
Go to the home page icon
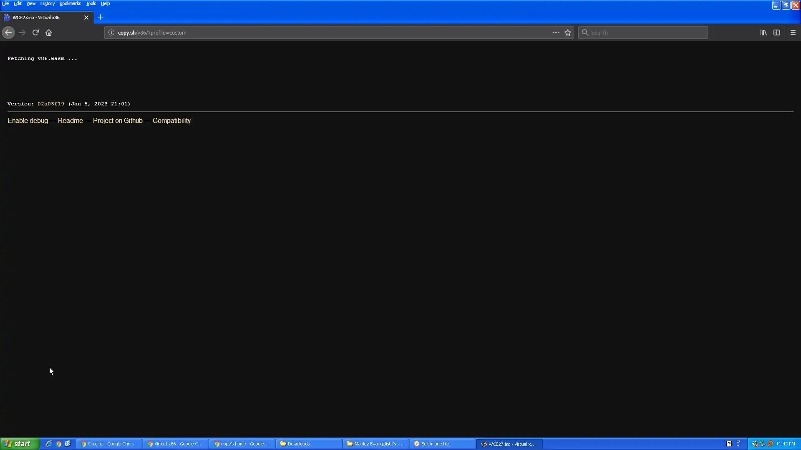point(49,32)
